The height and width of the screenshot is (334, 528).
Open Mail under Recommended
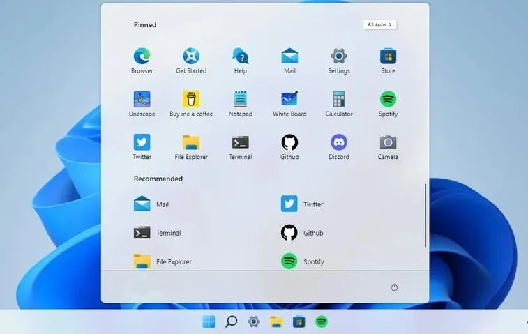(x=151, y=204)
